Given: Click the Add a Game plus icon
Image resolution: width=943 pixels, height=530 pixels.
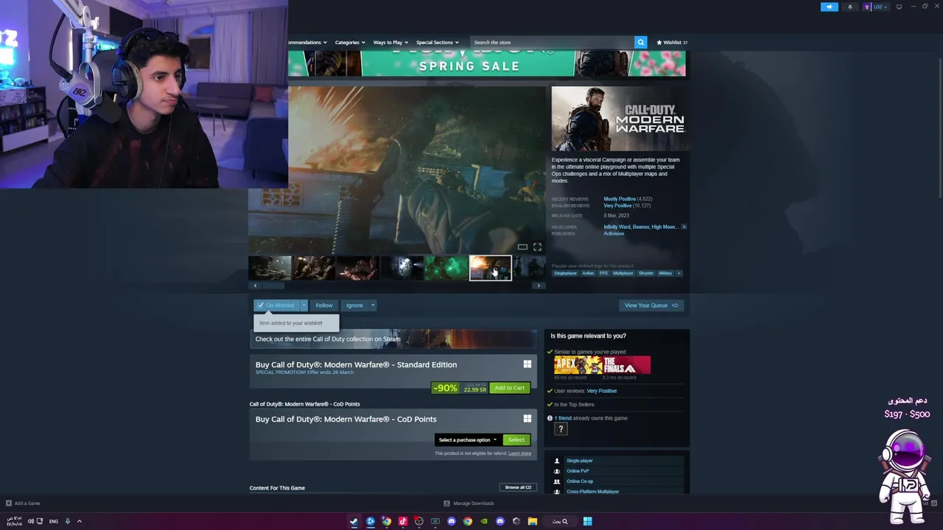Looking at the screenshot, I should point(9,504).
